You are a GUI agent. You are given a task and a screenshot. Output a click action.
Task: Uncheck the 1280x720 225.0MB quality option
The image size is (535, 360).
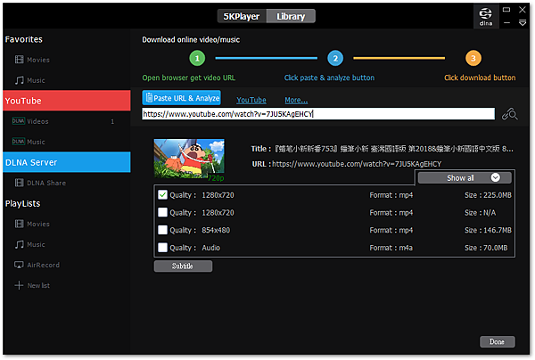(163, 195)
